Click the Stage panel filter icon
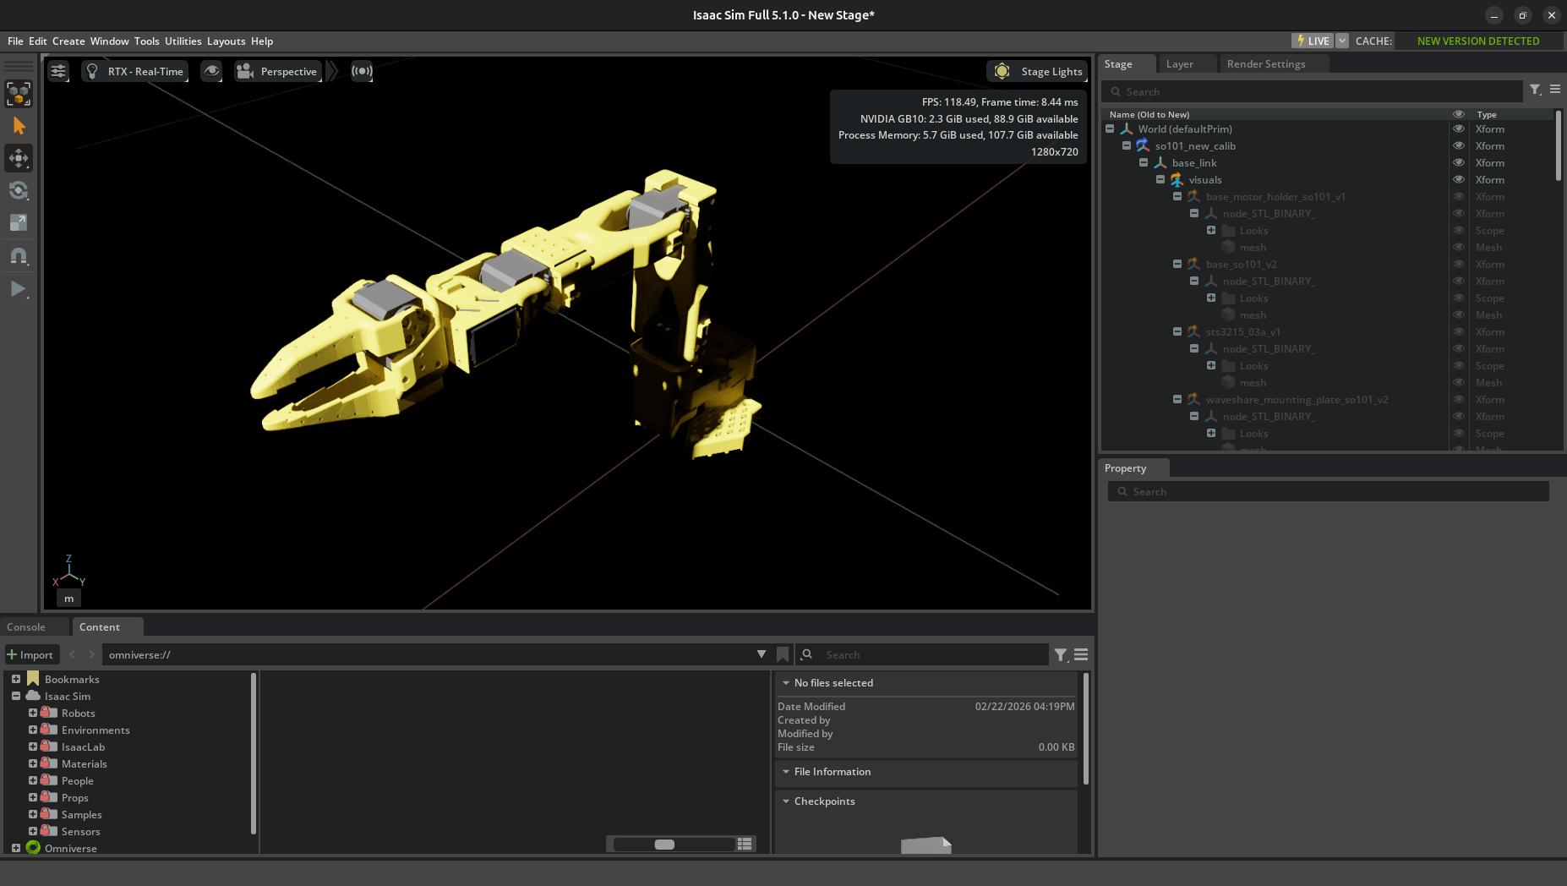This screenshot has height=886, width=1567. click(x=1535, y=90)
